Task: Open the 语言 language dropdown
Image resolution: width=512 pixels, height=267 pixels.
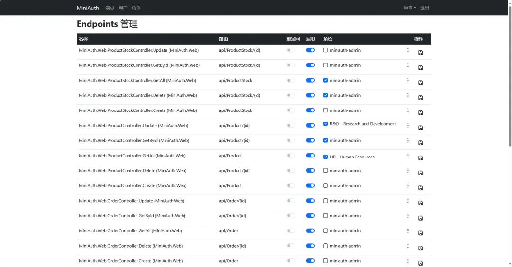Action: click(410, 8)
